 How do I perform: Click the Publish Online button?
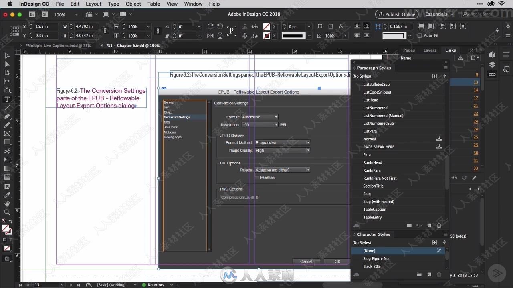[397, 14]
